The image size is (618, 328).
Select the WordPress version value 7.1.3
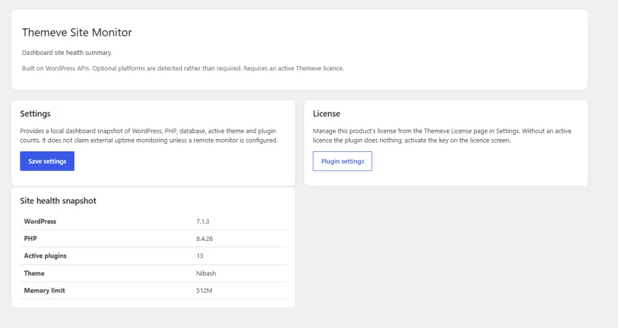(203, 221)
